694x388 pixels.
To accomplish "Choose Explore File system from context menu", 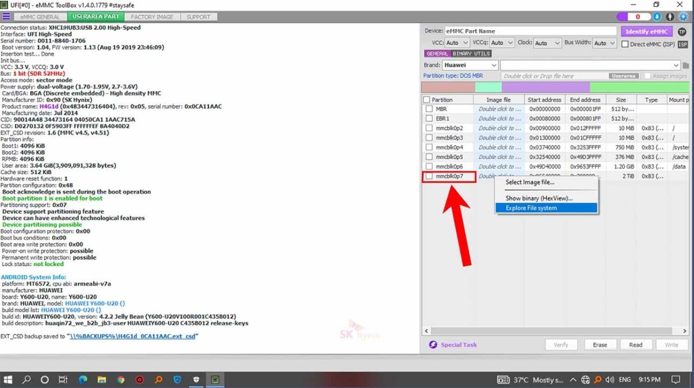I will pyautogui.click(x=547, y=208).
